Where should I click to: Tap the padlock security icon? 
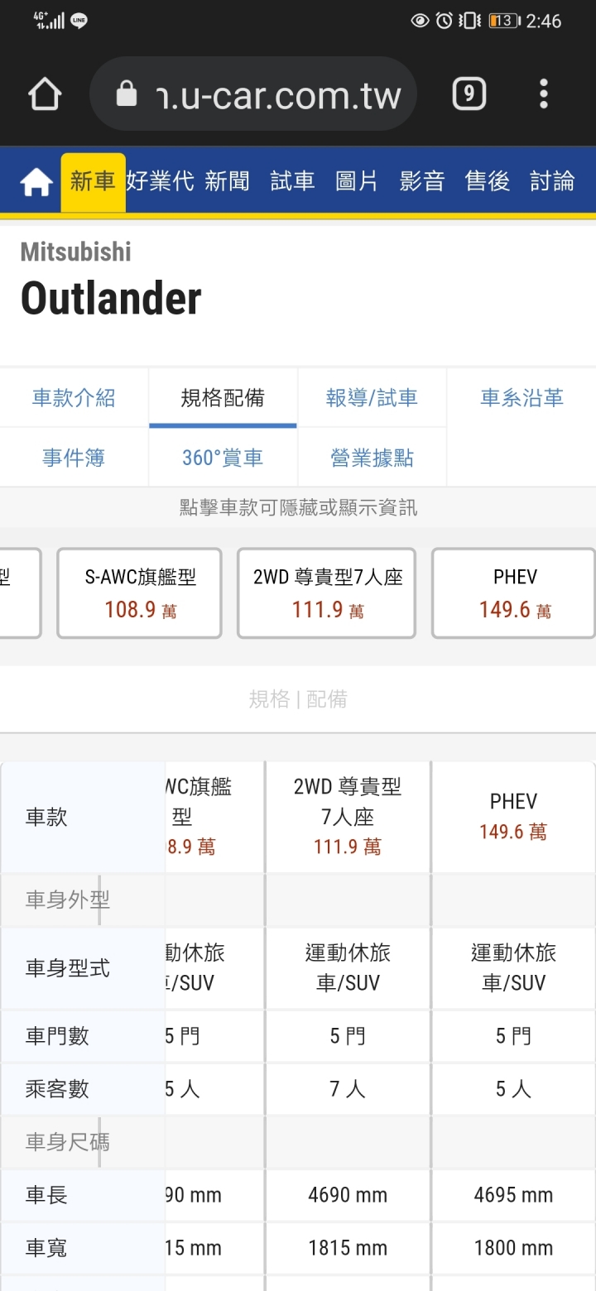click(127, 94)
